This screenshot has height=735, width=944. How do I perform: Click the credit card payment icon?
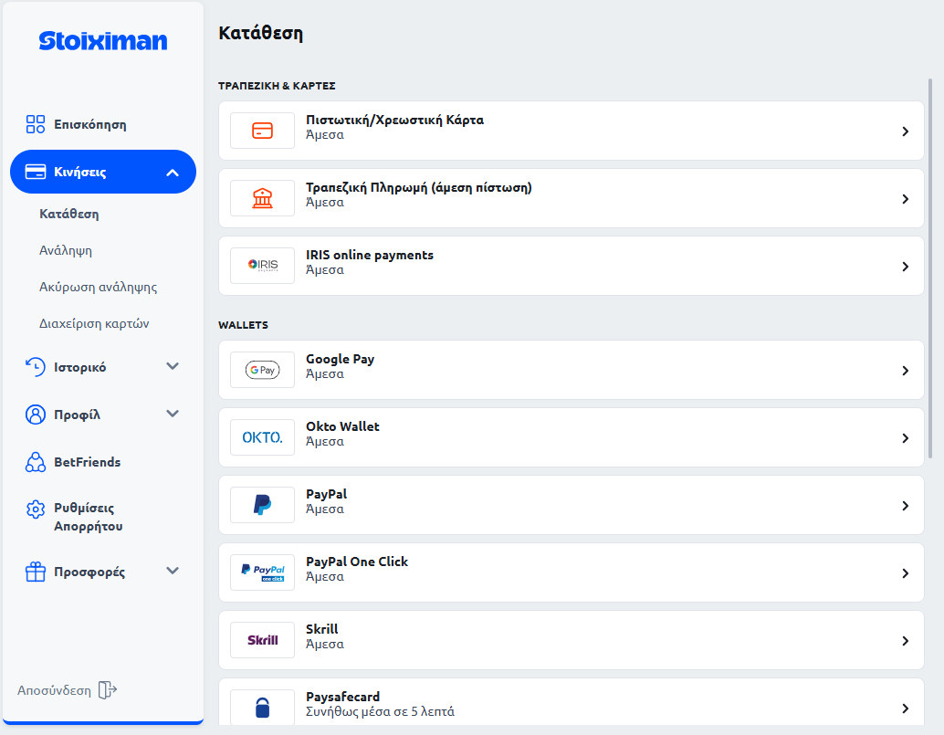point(262,131)
